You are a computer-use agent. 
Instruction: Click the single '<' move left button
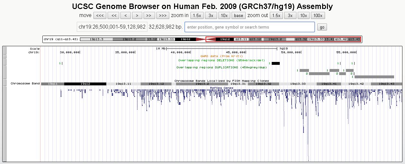(126, 15)
